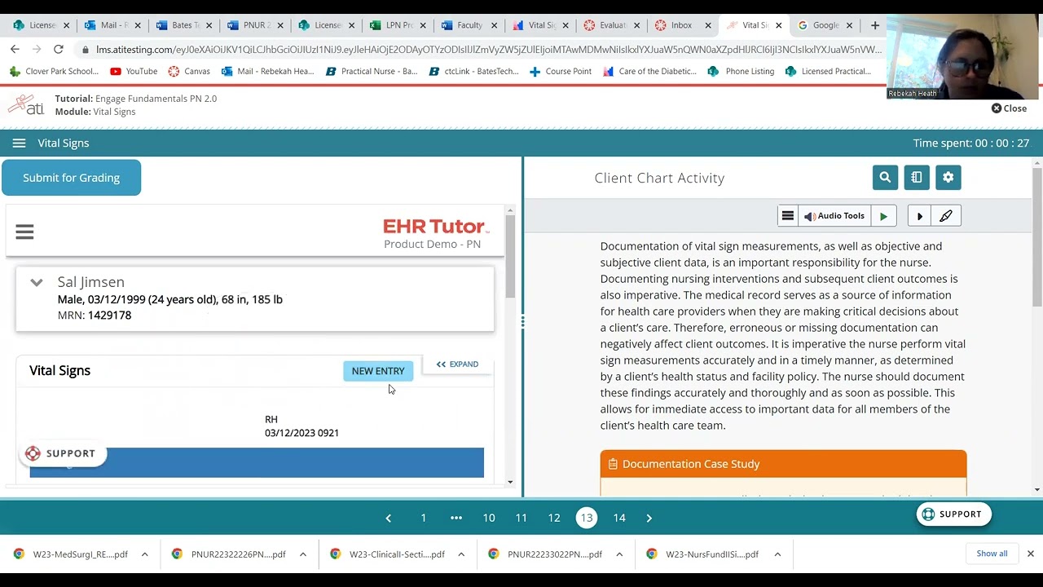Switch to the Faculty browser tab

tap(469, 25)
